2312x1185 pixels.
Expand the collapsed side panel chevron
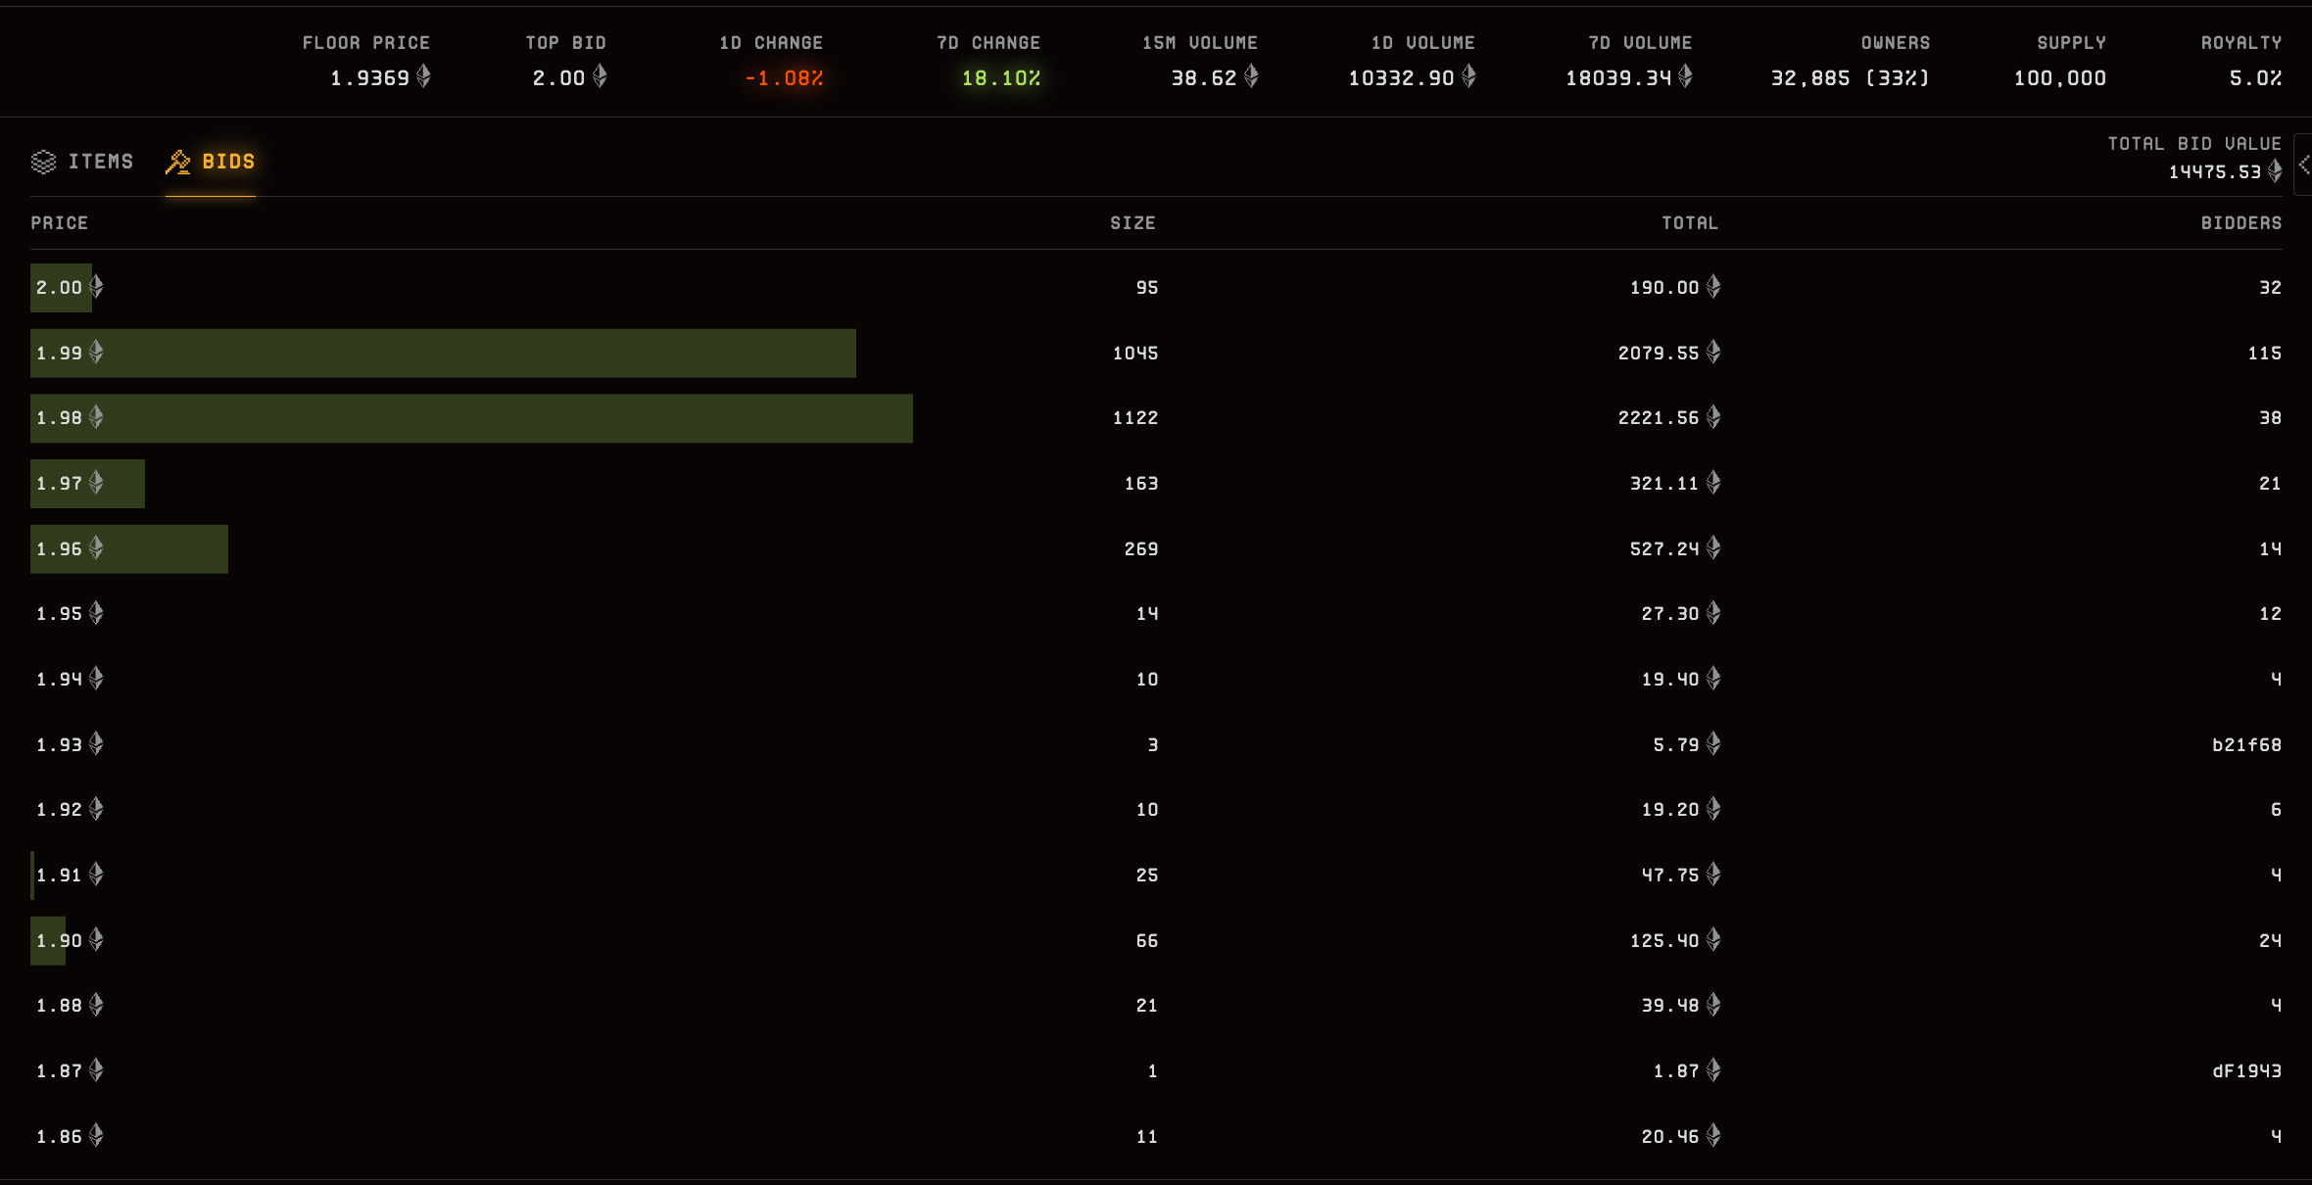[x=2303, y=165]
